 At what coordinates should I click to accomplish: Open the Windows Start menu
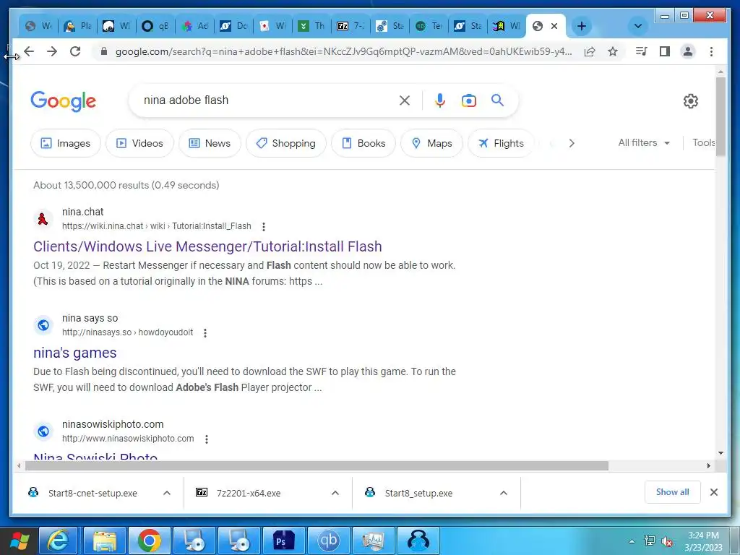click(x=19, y=541)
